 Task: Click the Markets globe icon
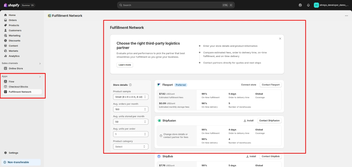pyautogui.click(x=5, y=51)
